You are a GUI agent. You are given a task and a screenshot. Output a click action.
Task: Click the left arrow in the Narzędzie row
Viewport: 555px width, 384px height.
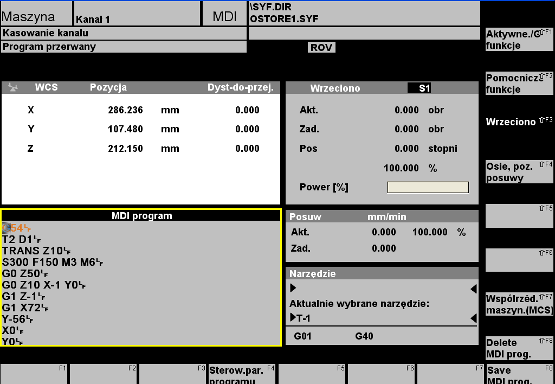point(473,289)
